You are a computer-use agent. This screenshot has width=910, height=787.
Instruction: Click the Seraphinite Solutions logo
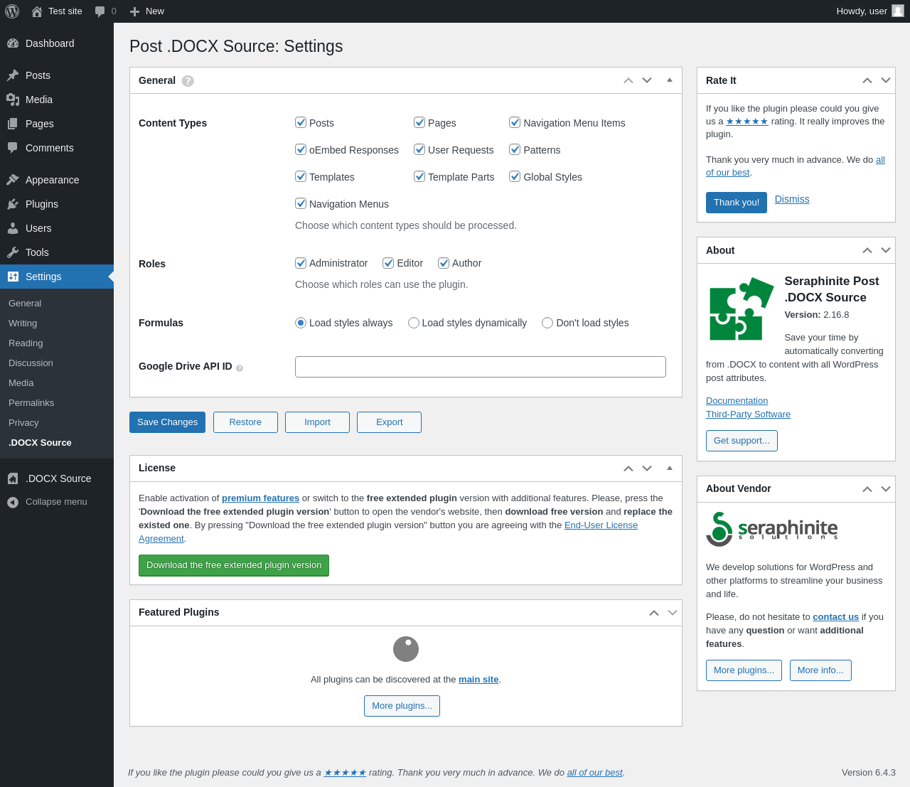click(772, 529)
